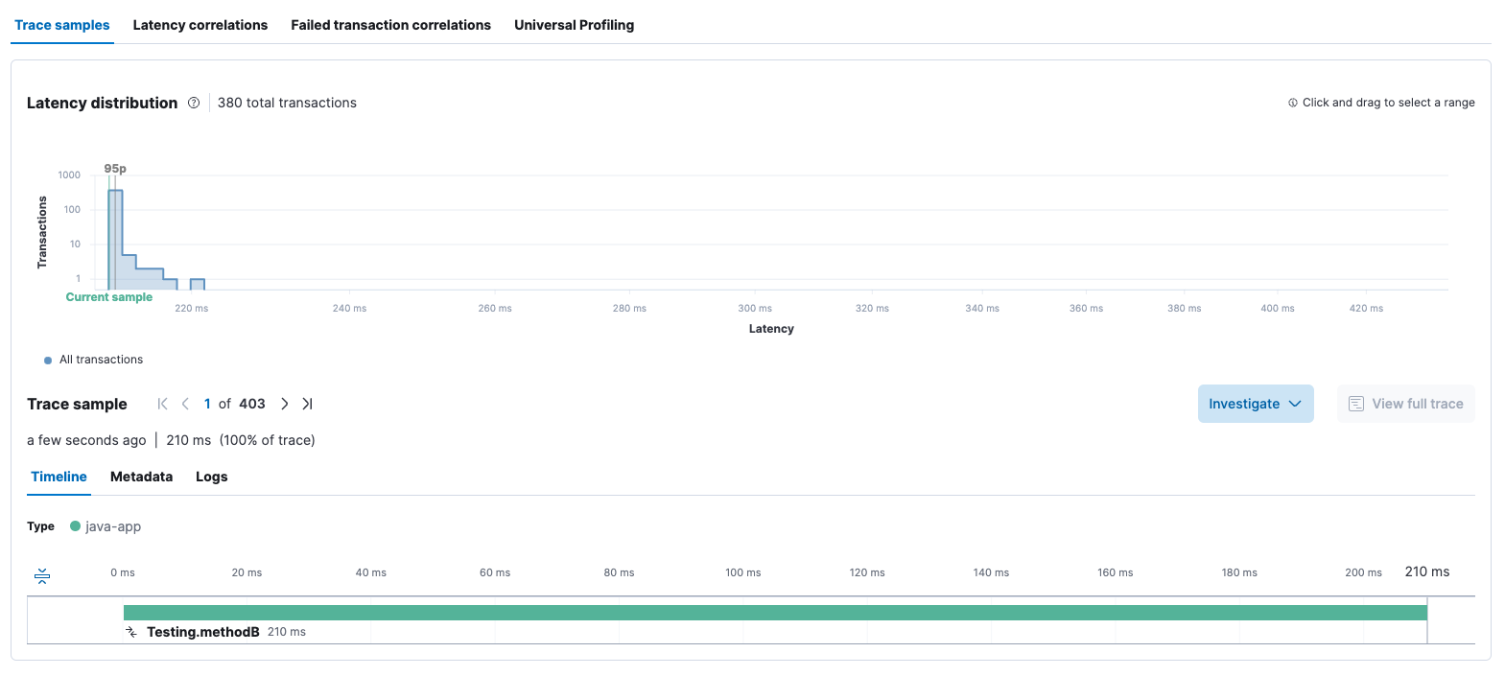1505x676 pixels.
Task: Jump to the first trace sample
Action: (162, 404)
